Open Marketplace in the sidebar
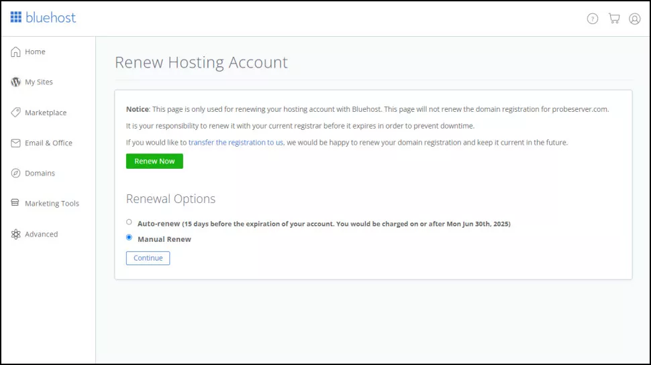This screenshot has width=651, height=365. click(x=46, y=113)
